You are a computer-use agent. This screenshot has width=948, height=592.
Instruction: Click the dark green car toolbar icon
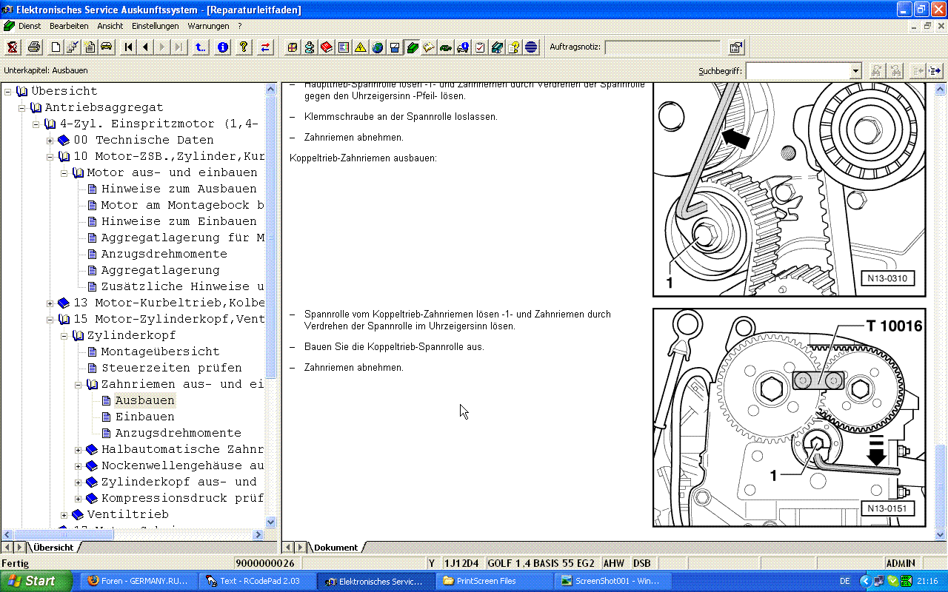click(446, 47)
